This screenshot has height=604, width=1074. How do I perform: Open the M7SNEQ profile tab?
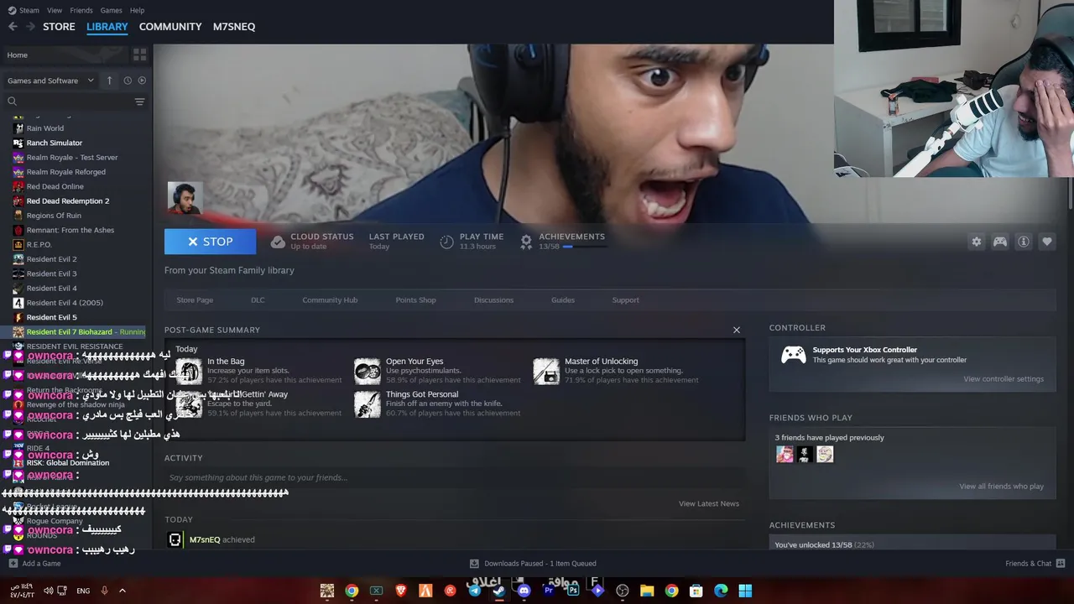pos(234,27)
